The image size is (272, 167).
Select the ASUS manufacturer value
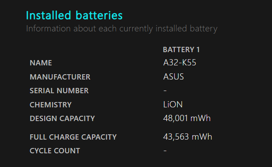tap(173, 76)
